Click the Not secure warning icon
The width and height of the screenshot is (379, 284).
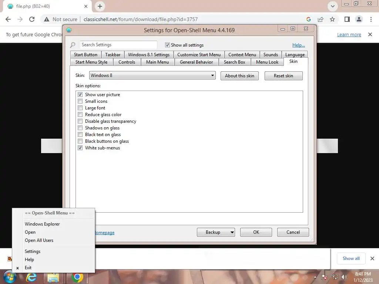pyautogui.click(x=47, y=19)
